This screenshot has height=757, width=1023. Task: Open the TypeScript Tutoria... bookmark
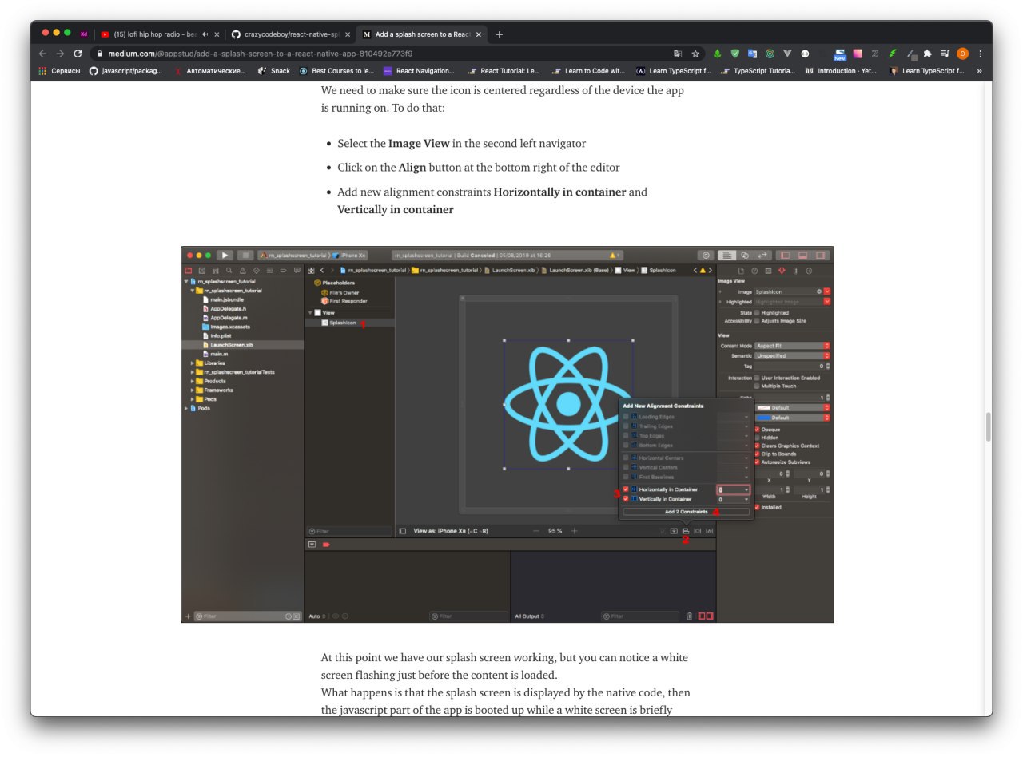click(758, 71)
